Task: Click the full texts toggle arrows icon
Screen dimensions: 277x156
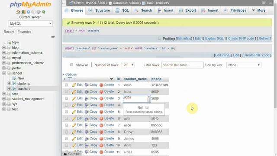Action: pyautogui.click(x=70, y=79)
